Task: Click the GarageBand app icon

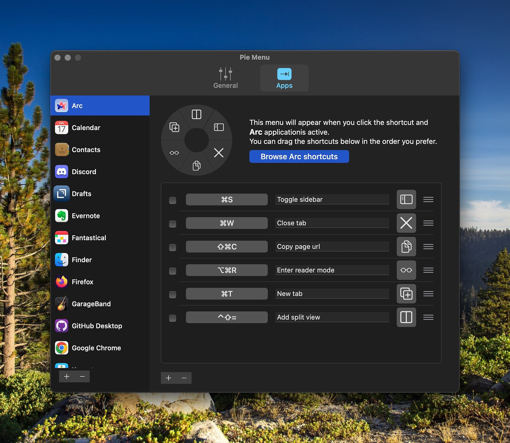Action: (62, 304)
